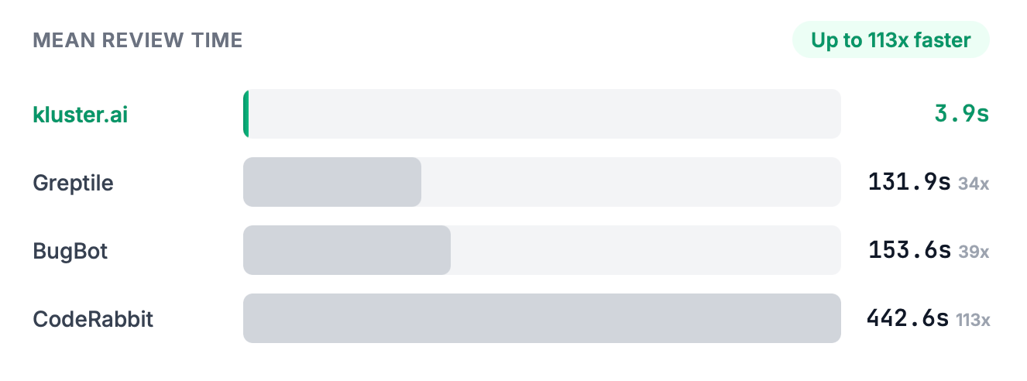The height and width of the screenshot is (381, 1027).
Task: Select the MEAN REVIEW TIME heading
Action: pos(138,40)
